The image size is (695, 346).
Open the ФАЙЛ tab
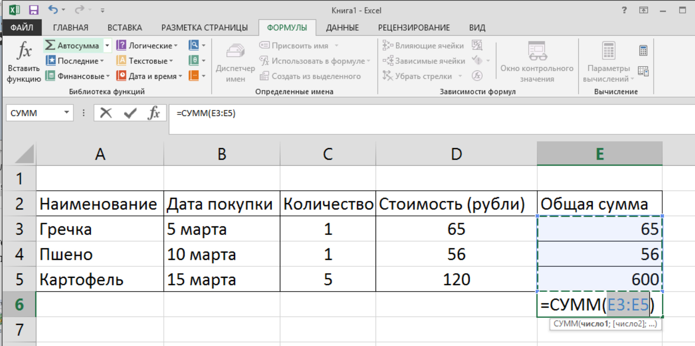(x=22, y=28)
